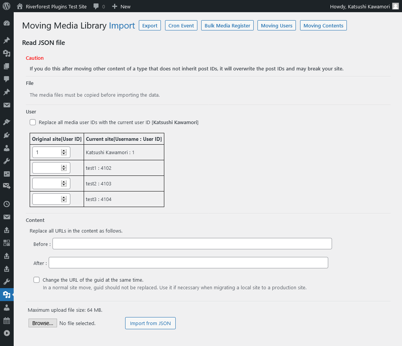Image resolution: width=402 pixels, height=346 pixels.
Task: Click the plus icon next to New
Action: point(114,6)
